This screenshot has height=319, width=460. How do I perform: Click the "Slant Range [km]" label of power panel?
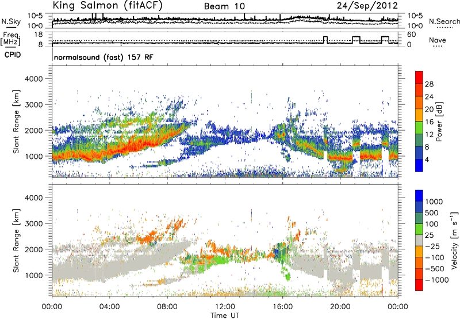(16, 121)
